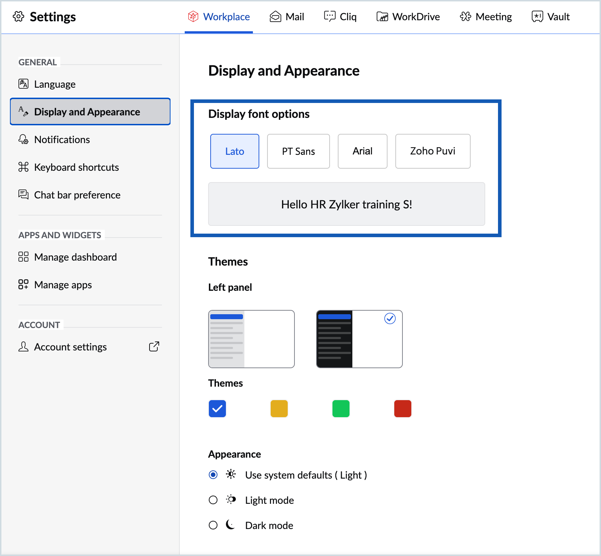The image size is (601, 556).
Task: Click the Cliq chat bubble icon
Action: click(330, 16)
